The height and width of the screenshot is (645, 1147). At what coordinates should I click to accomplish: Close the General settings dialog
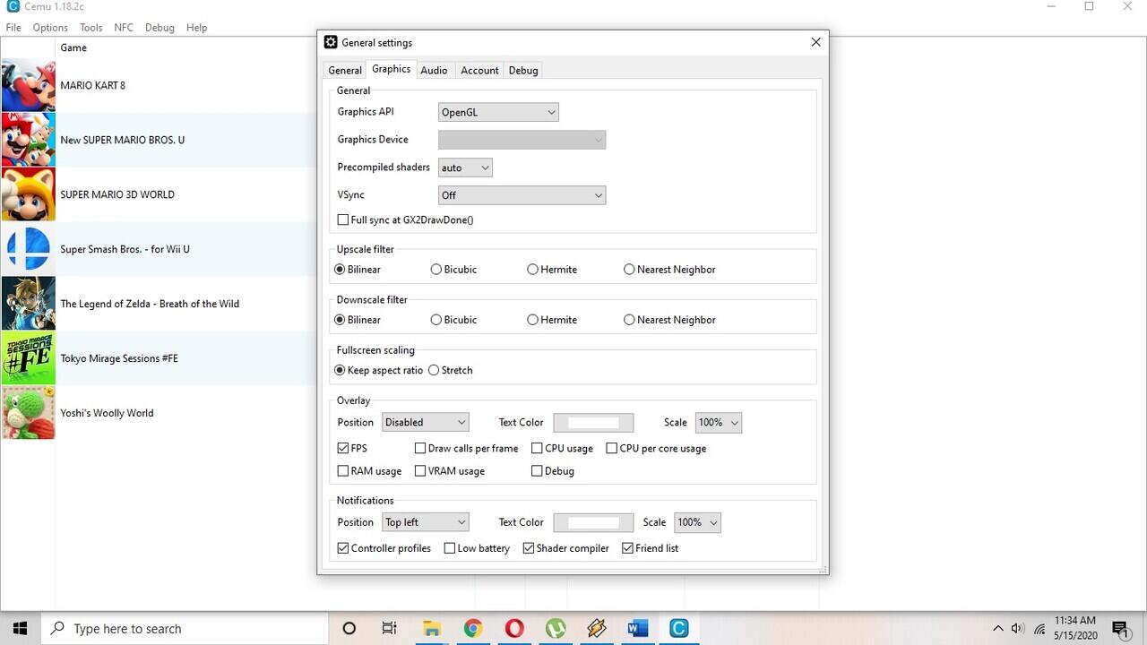[x=815, y=42]
